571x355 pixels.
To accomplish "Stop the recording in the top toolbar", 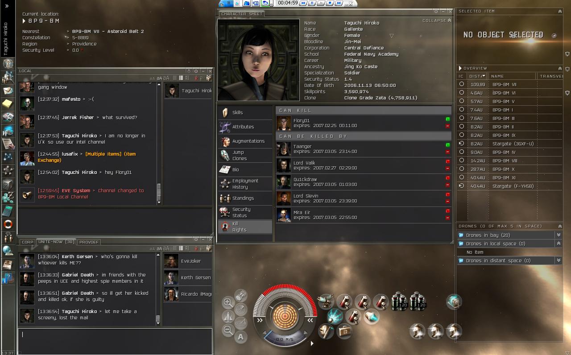I will point(330,3).
